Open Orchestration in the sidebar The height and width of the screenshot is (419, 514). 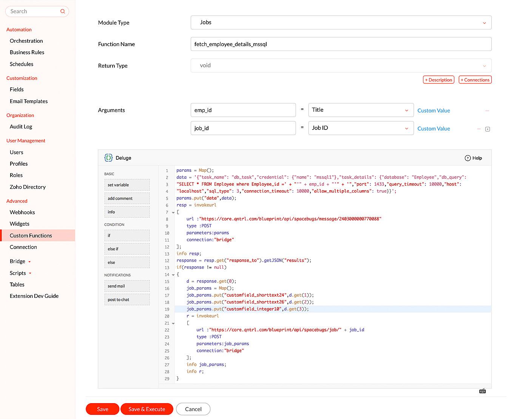(x=26, y=41)
